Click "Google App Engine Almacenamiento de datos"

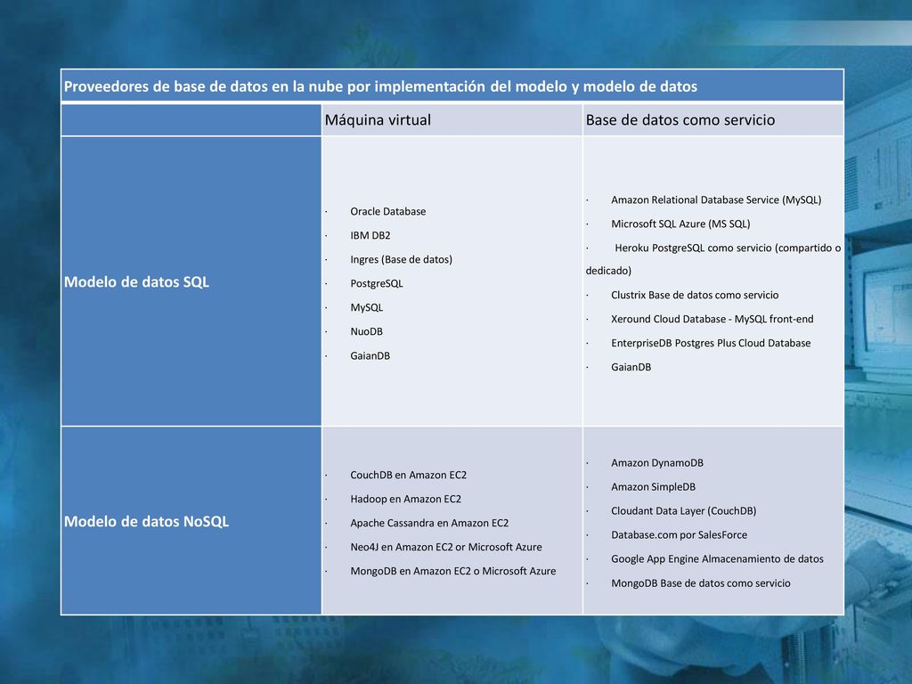(717, 559)
